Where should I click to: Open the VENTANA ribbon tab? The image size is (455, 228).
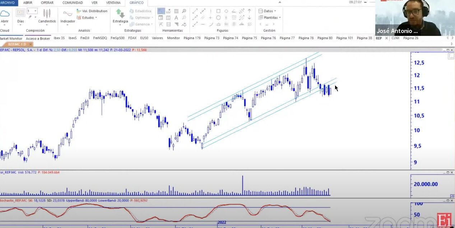pyautogui.click(x=113, y=3)
